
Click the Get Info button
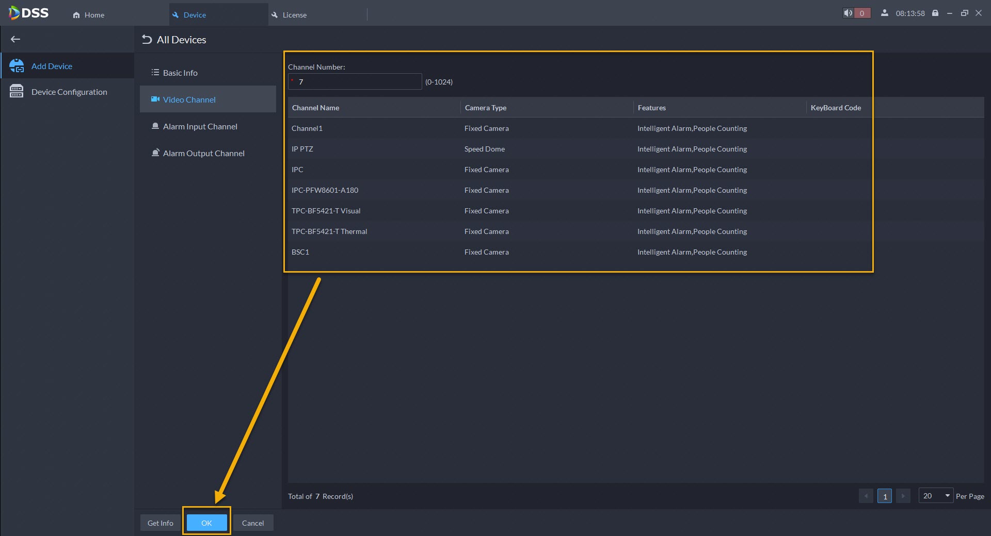(160, 523)
